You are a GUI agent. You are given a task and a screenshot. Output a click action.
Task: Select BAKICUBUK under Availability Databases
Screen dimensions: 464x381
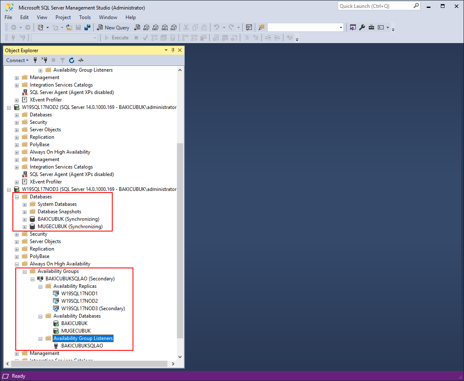(x=74, y=323)
